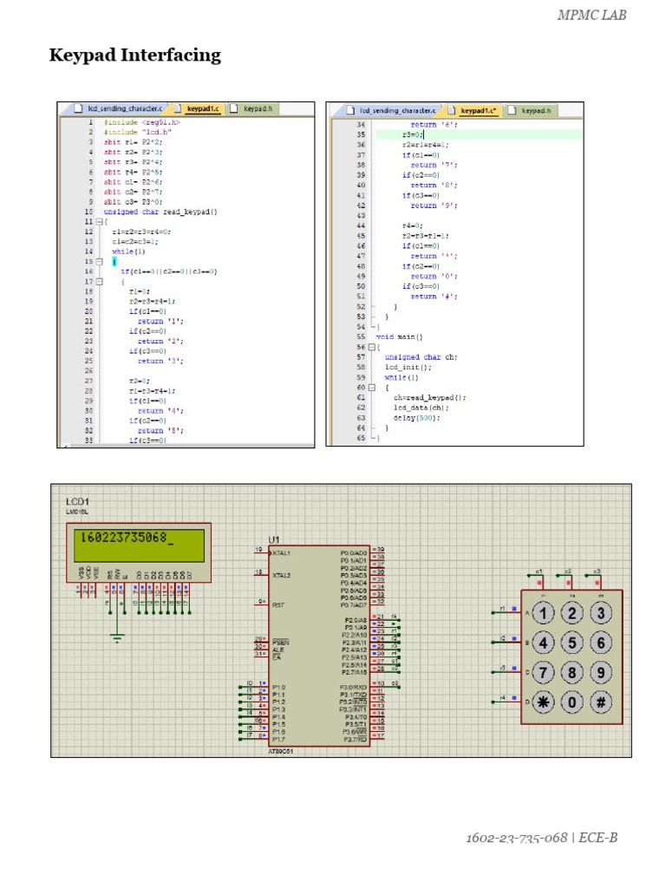Viewport: 666px width, 888px height.
Task: Click code line 'delay(500);'
Action: click(x=417, y=418)
